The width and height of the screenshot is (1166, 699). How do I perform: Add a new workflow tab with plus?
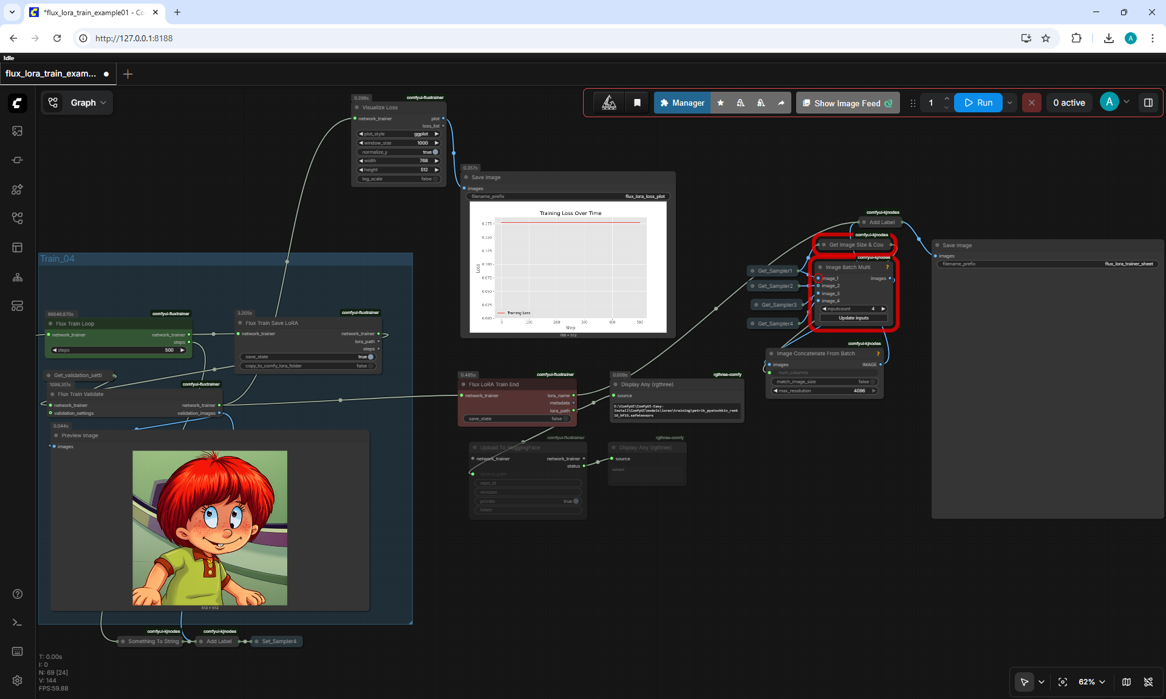pos(128,74)
